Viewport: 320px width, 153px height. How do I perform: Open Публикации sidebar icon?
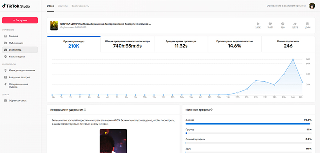click(x=5, y=43)
